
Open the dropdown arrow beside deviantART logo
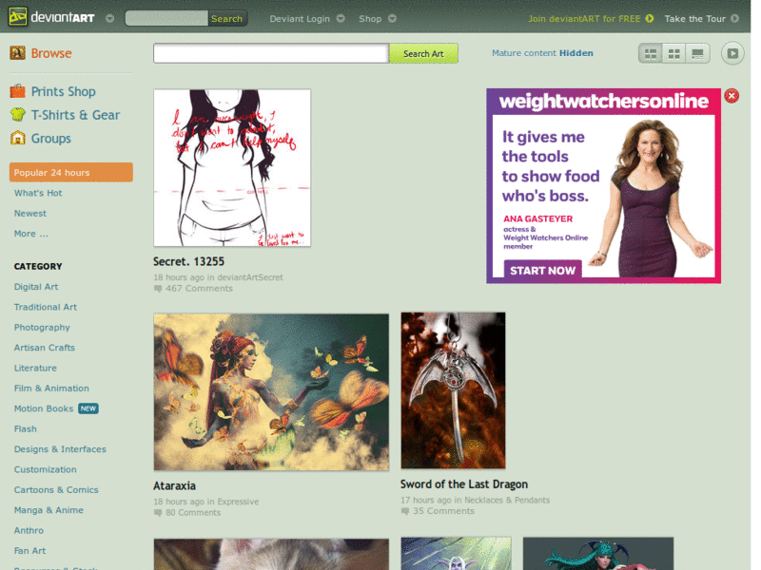109,19
